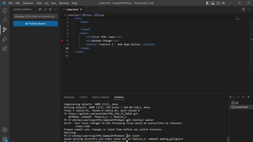This screenshot has height=142, width=253.
Task: Focus the commit message input field
Action: (36, 16)
